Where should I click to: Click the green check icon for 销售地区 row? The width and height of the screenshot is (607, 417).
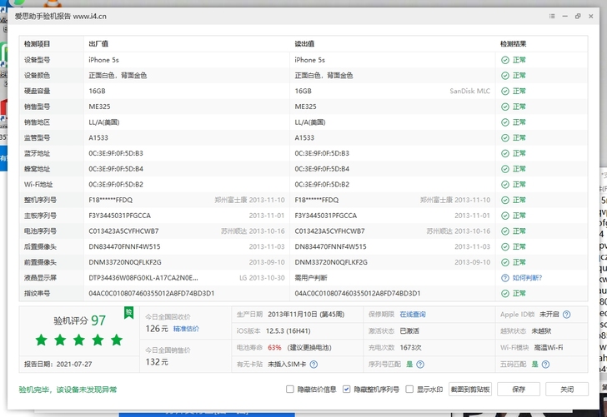(505, 122)
